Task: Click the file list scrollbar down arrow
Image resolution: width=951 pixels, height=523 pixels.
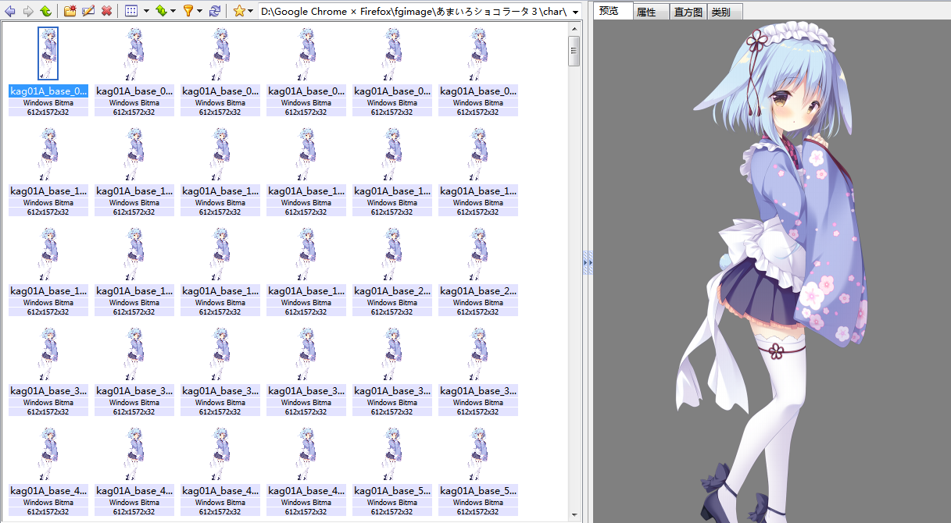Action: (574, 516)
